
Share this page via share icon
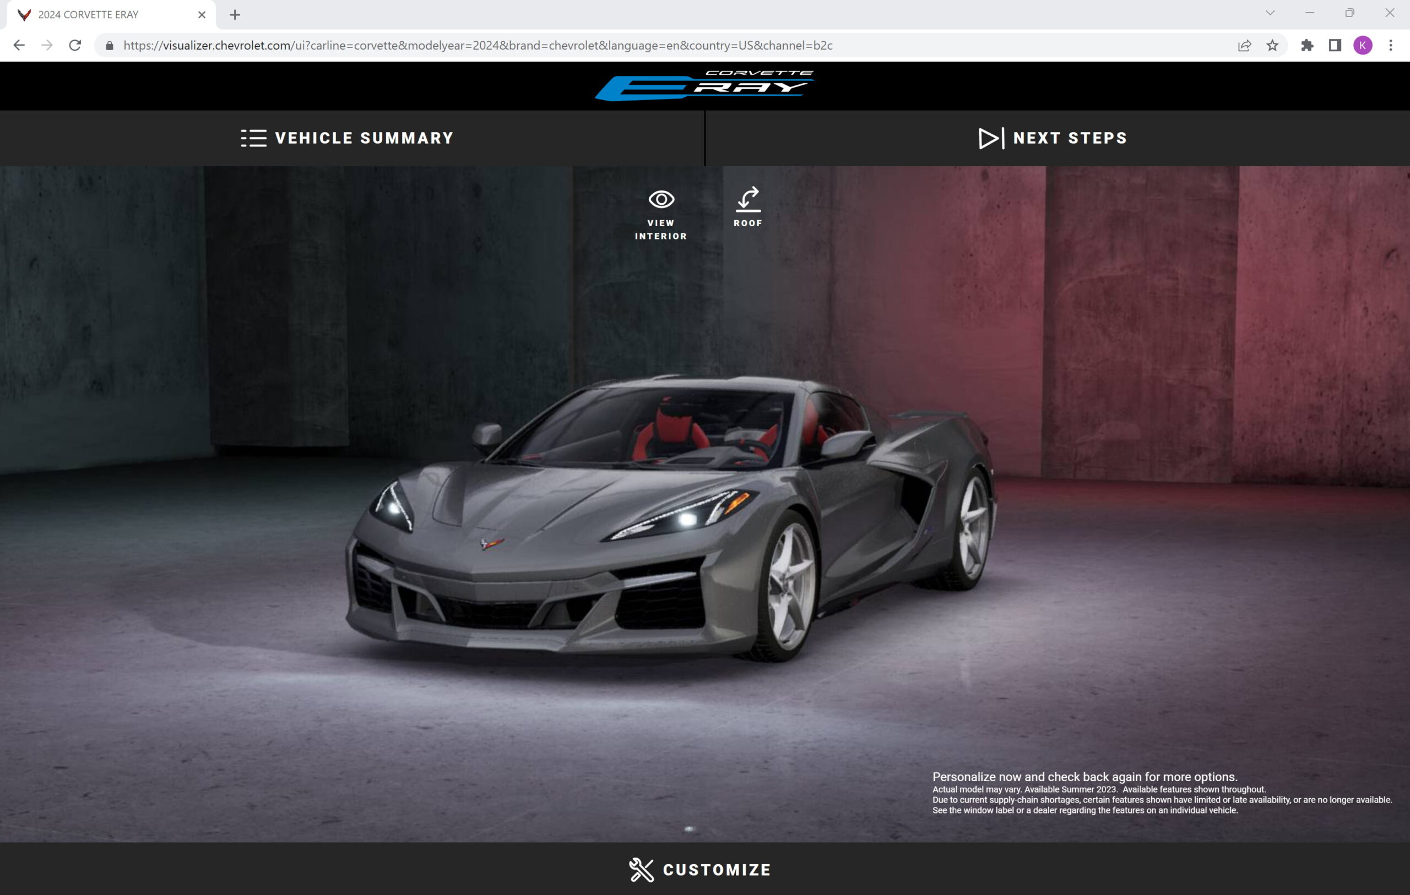(x=1244, y=46)
